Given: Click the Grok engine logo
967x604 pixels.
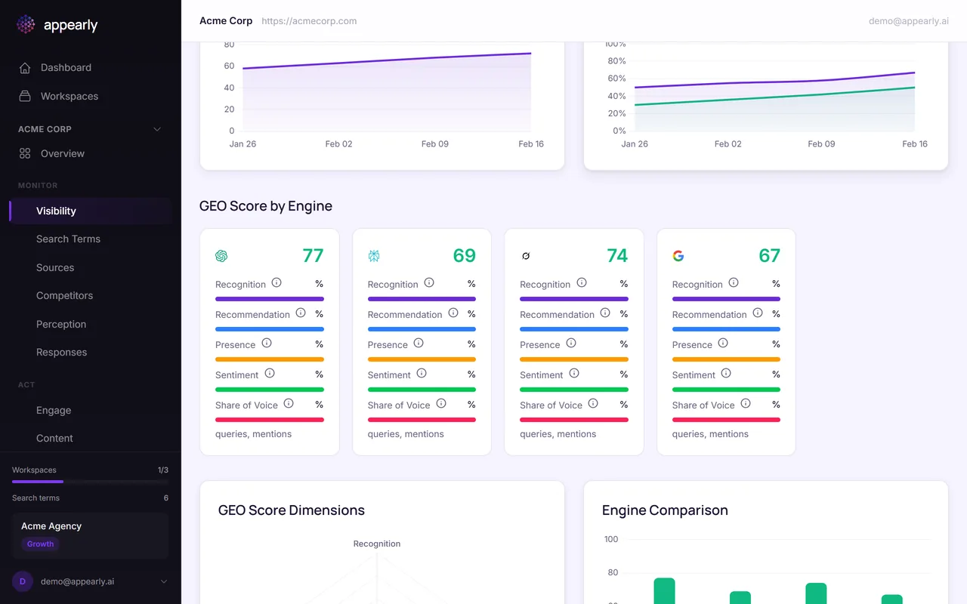Looking at the screenshot, I should 526,256.
